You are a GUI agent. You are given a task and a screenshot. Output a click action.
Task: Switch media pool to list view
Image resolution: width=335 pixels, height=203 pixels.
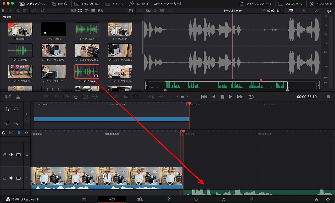click(93, 10)
